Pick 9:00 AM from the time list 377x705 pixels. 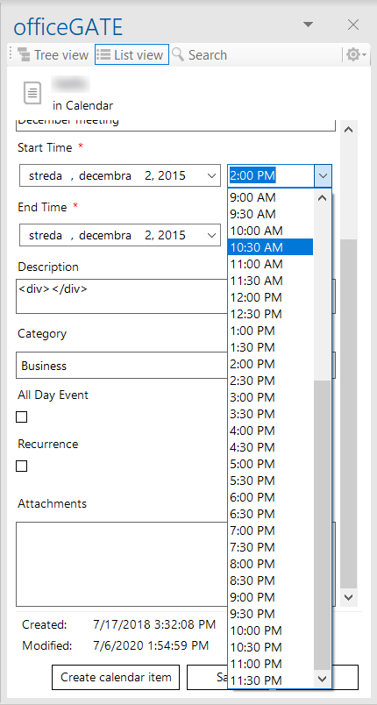click(x=271, y=197)
